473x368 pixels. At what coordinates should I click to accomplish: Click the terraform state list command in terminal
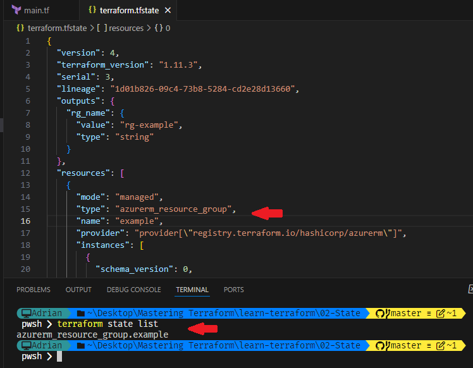(107, 324)
